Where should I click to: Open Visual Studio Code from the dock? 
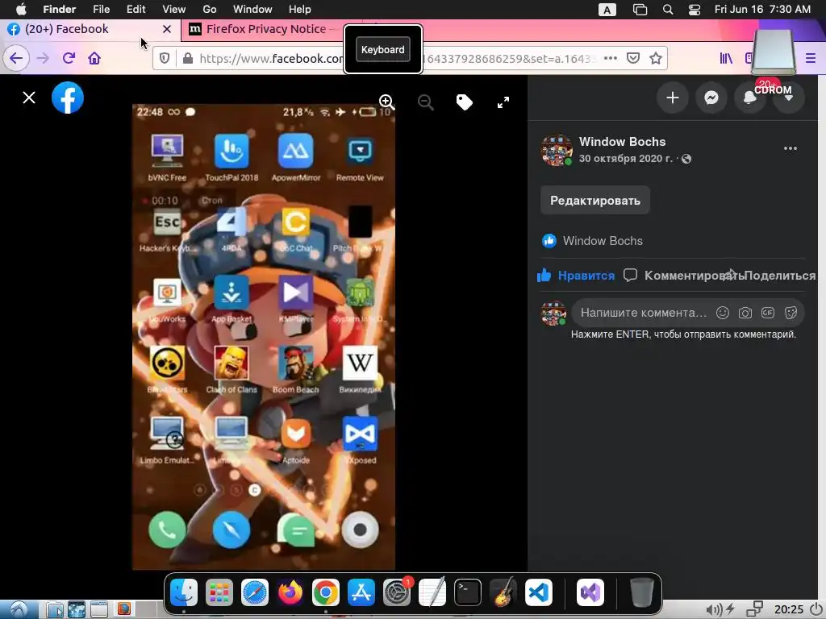(x=538, y=592)
